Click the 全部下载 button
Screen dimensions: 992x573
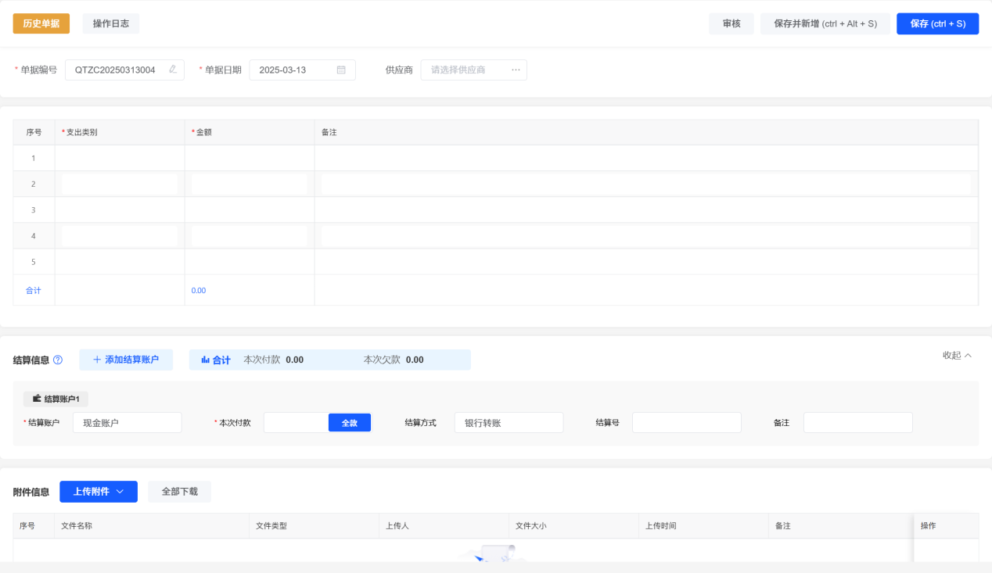point(179,492)
